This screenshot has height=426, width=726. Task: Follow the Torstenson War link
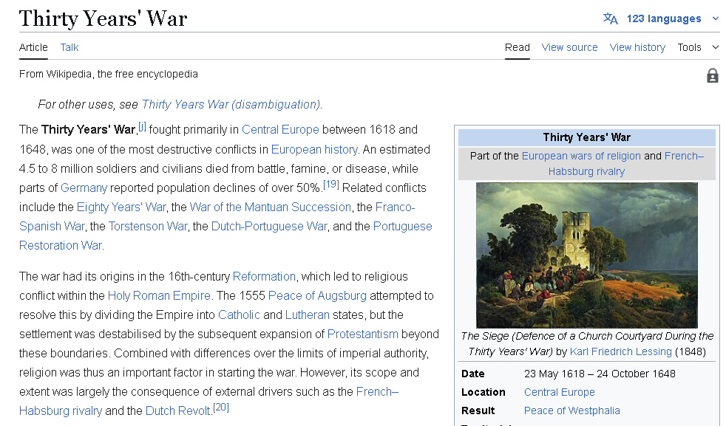(x=148, y=226)
